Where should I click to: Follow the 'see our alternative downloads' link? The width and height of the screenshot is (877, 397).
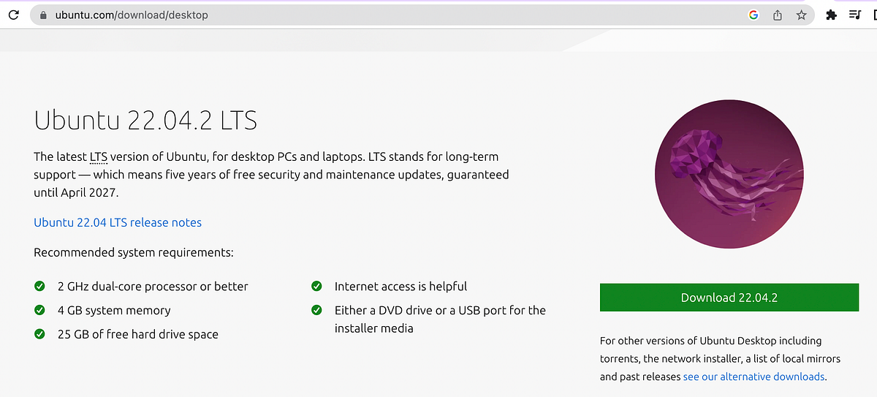753,377
